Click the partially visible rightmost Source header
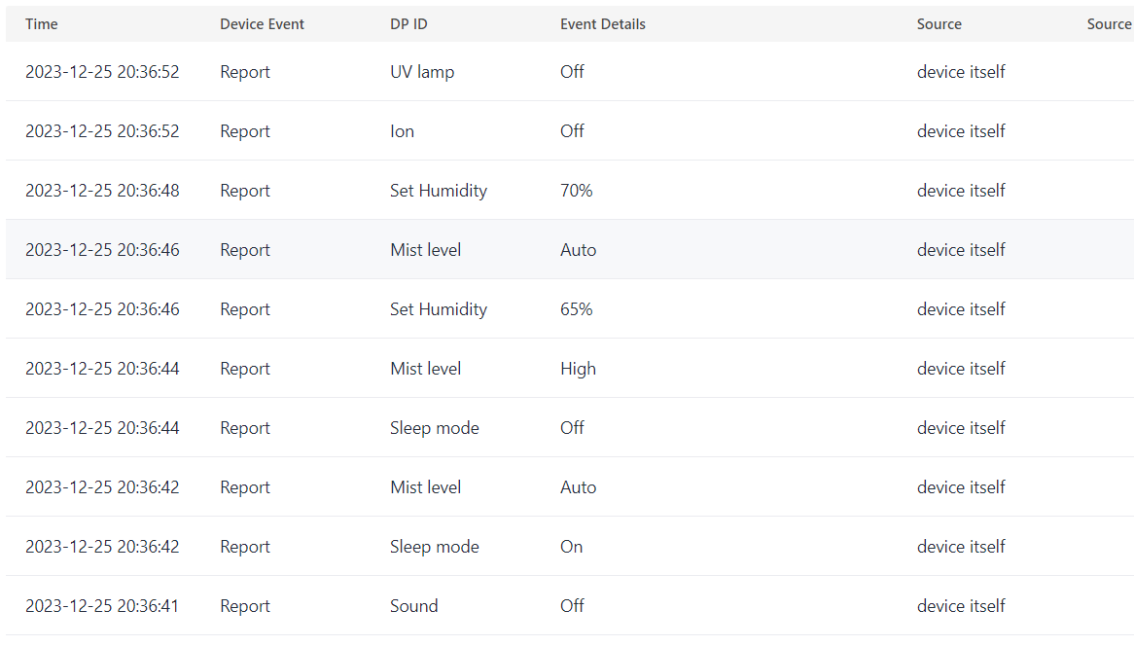This screenshot has width=1134, height=646. pos(1109,24)
